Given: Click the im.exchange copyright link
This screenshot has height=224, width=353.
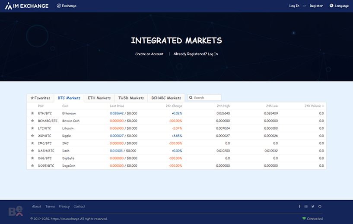Looking at the screenshot, I should tap(65, 218).
